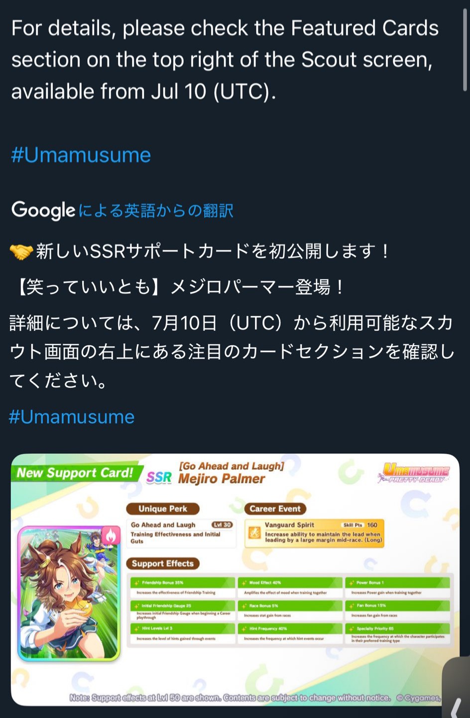Image resolution: width=470 pixels, height=718 pixels.
Task: Click the Vanguard Spirit skill icon
Action: tap(254, 533)
